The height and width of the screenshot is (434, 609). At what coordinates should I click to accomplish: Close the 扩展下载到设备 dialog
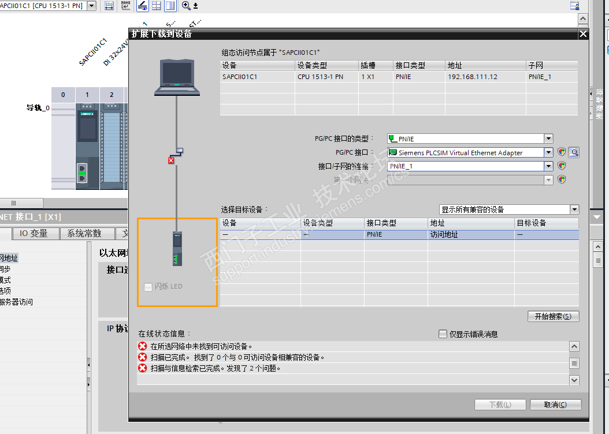coord(583,33)
